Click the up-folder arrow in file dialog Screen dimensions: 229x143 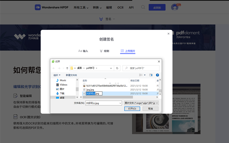[x=67, y=68]
